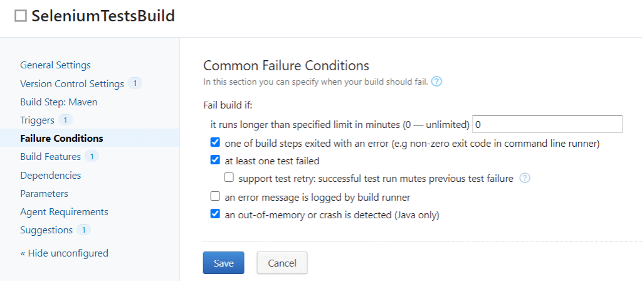Open Build Step: Maven tab
The width and height of the screenshot is (642, 281).
click(58, 102)
